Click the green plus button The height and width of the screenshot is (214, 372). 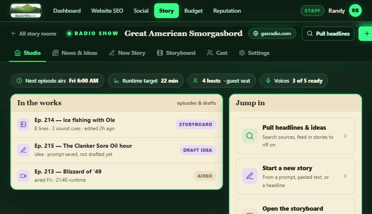click(365, 34)
